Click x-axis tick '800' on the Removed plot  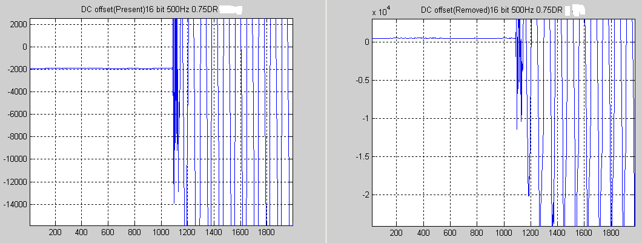coord(477,232)
